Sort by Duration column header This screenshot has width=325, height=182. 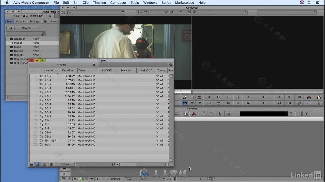68,71
